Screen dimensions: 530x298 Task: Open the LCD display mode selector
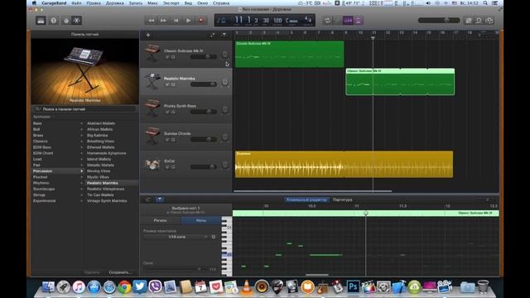tap(221, 21)
